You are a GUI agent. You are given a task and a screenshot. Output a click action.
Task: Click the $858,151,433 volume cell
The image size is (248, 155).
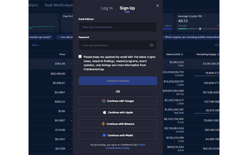point(175,147)
